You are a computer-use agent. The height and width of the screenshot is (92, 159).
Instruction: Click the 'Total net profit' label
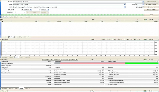[x=5, y=67]
